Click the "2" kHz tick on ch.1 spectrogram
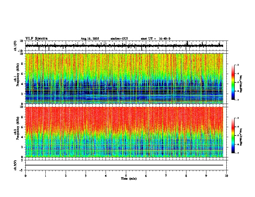This screenshot has height=197, width=255. (x=22, y=94)
